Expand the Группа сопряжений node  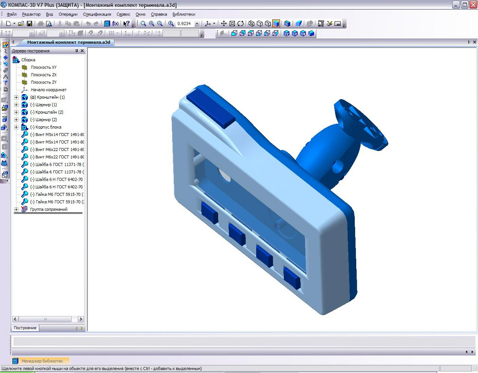coord(16,209)
